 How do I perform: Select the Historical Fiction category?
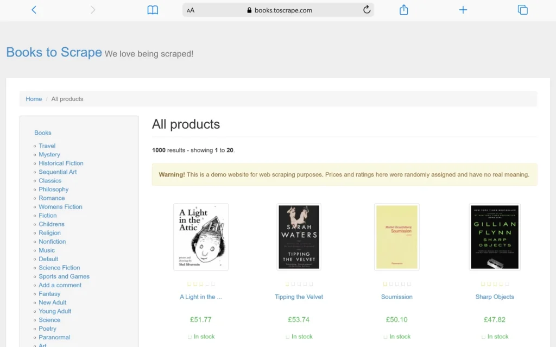point(61,163)
